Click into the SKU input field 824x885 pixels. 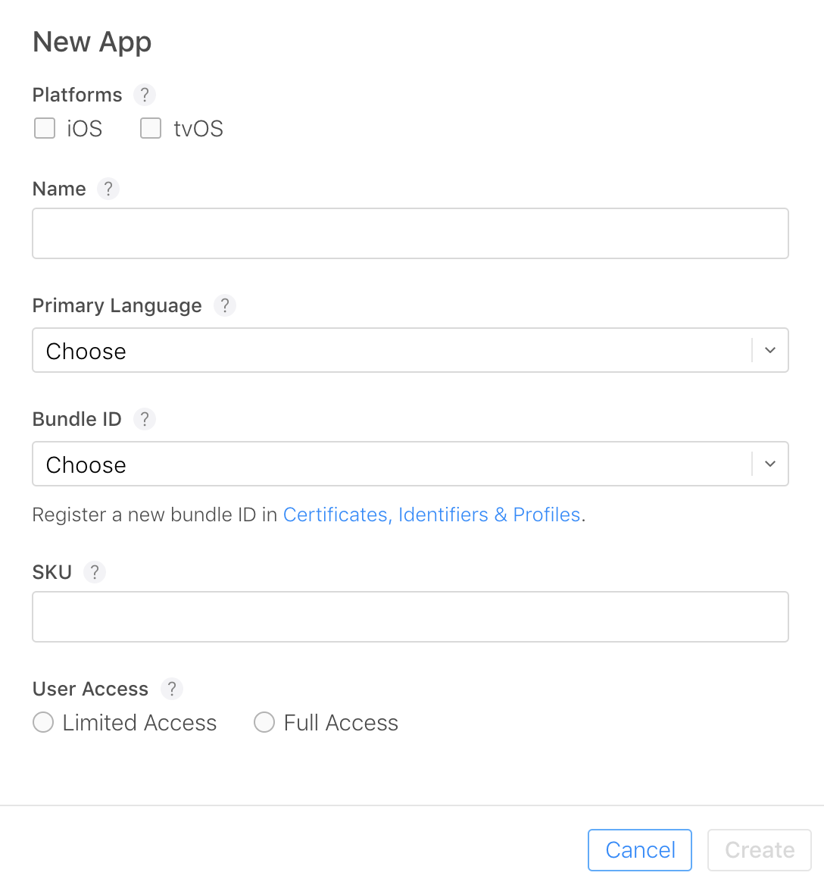point(410,617)
